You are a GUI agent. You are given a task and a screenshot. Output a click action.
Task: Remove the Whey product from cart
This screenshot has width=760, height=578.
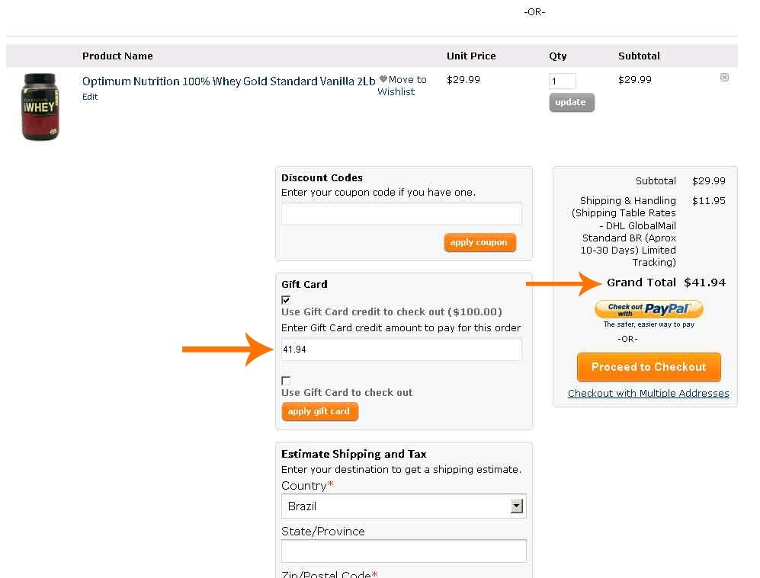pos(724,78)
